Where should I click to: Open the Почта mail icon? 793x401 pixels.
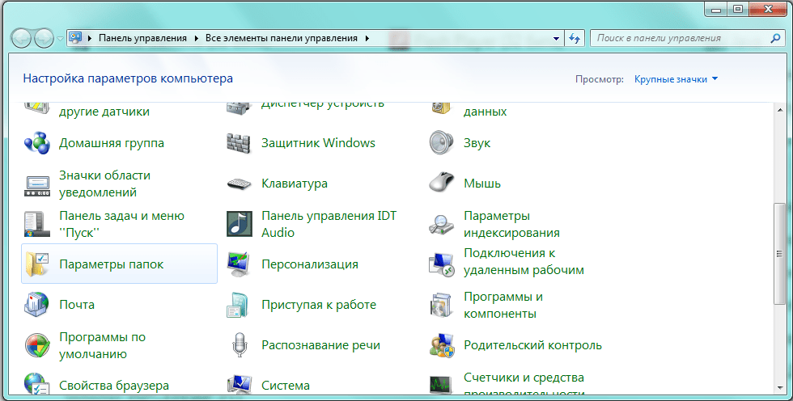point(37,305)
